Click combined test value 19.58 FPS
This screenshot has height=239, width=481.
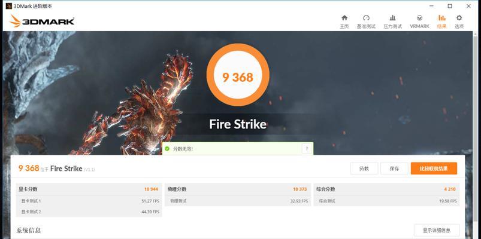pyautogui.click(x=448, y=201)
